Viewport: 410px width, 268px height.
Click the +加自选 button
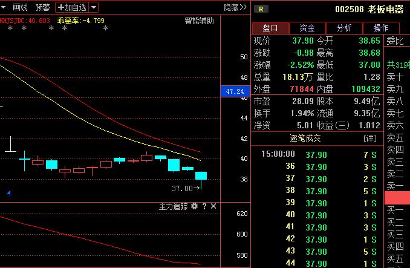click(x=72, y=7)
